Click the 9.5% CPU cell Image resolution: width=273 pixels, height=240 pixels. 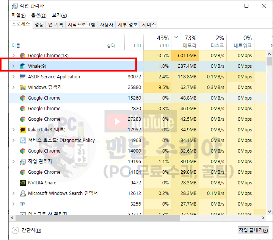[x=157, y=87]
